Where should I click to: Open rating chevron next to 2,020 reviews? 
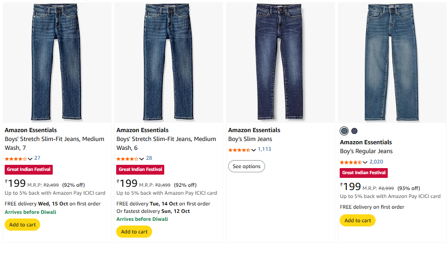point(365,162)
